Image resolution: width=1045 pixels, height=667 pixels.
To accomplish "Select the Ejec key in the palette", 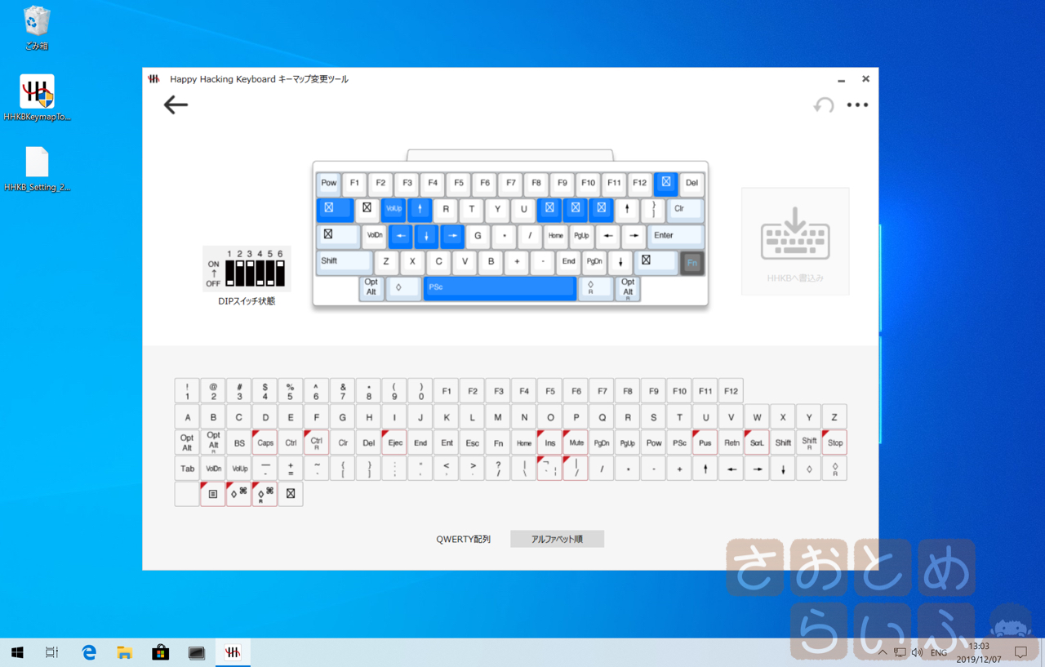I will pyautogui.click(x=394, y=442).
